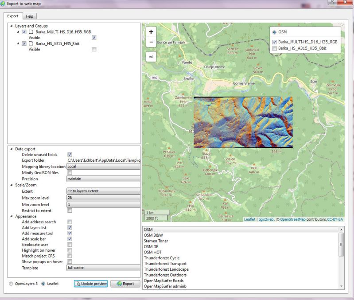354x300 pixels.
Task: Collapse Appearance section
Action: click(11, 216)
